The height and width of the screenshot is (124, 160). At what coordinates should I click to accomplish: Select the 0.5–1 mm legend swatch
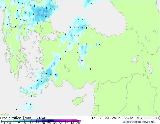coord(10,121)
